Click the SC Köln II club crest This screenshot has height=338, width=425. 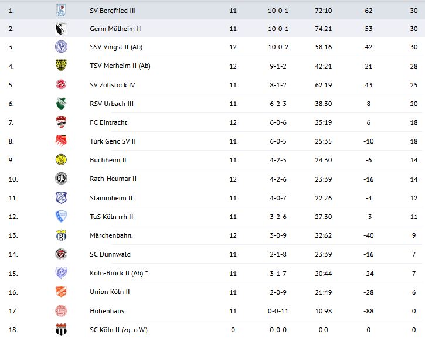[x=61, y=329]
